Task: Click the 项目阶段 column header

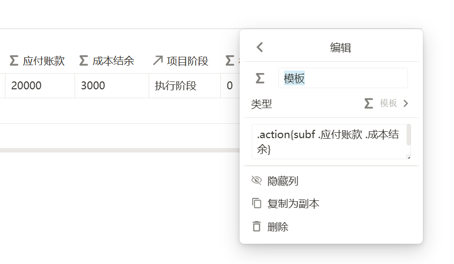Action: tap(187, 61)
